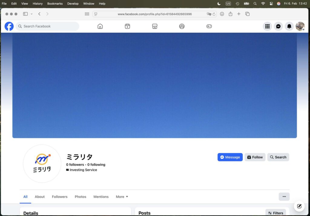Open the Control Center icon
The height and width of the screenshot is (216, 310).
pyautogui.click(x=271, y=4)
